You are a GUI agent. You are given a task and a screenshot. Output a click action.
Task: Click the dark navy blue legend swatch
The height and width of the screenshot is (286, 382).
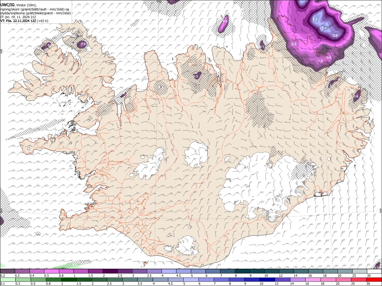click(x=267, y=280)
